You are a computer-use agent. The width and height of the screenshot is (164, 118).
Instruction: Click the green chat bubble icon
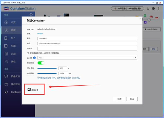(145, 15)
